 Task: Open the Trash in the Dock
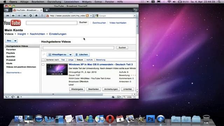pyautogui.click(x=206, y=119)
